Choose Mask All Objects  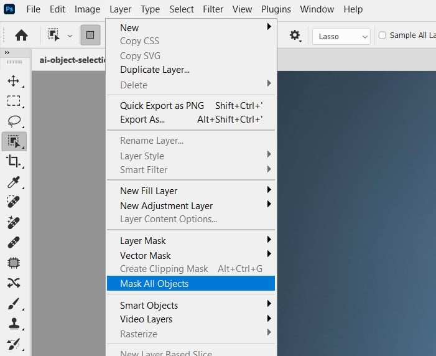click(191, 283)
